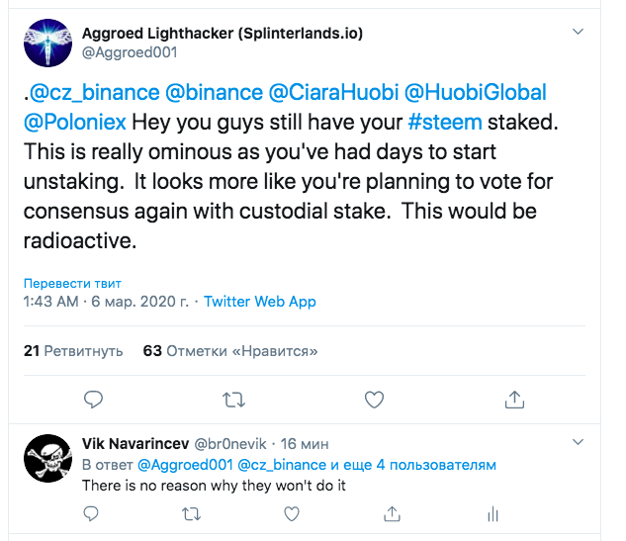Viewport: 626px width, 541px height.
Task: View the 21 retweets list
Action: point(73,351)
